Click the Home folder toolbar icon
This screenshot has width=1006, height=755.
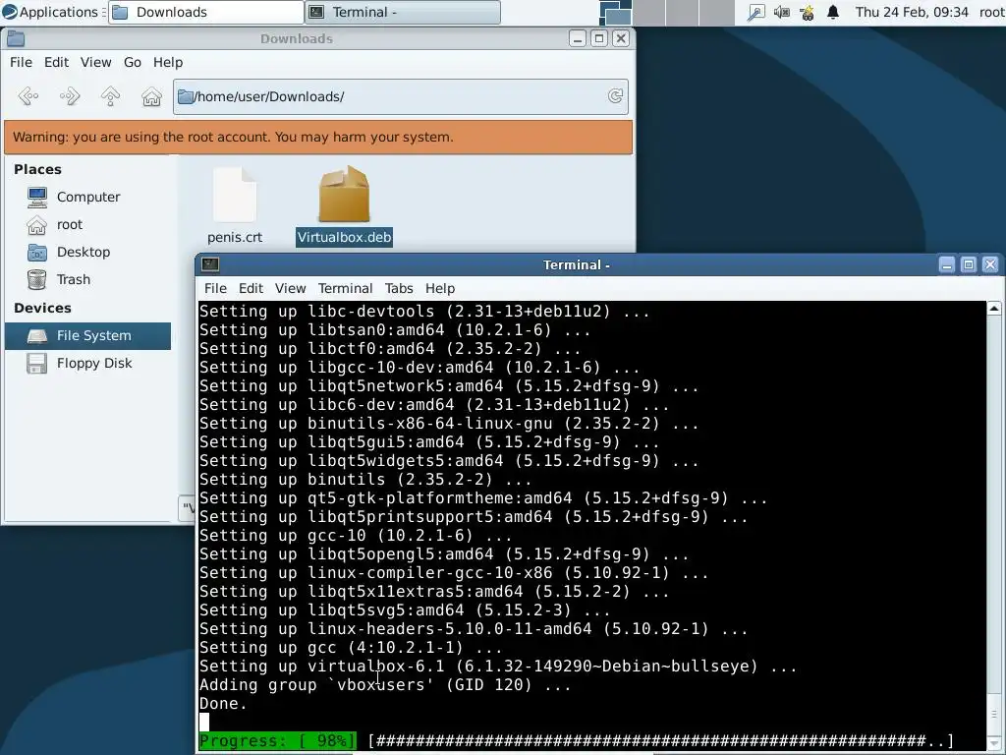tap(151, 96)
